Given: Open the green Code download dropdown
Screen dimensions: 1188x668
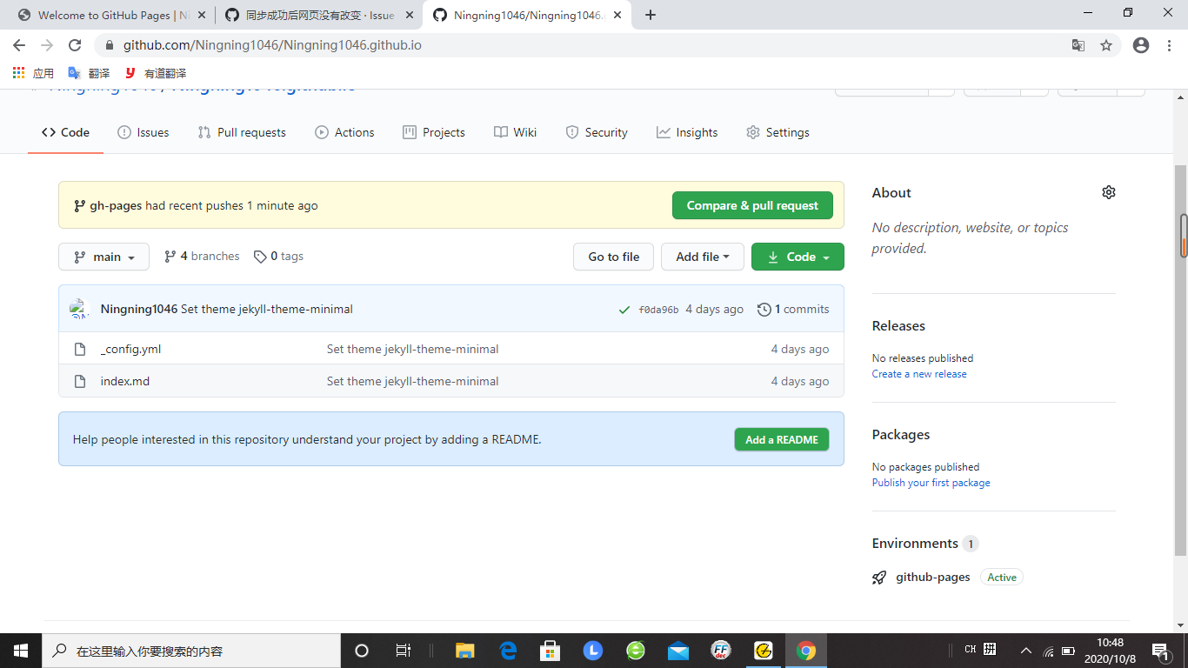Looking at the screenshot, I should (797, 257).
